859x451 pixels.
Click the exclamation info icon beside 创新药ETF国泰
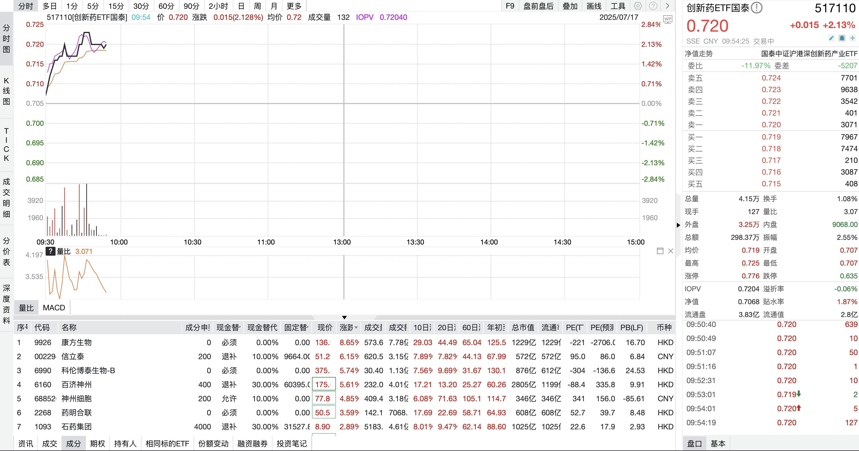(x=757, y=7)
